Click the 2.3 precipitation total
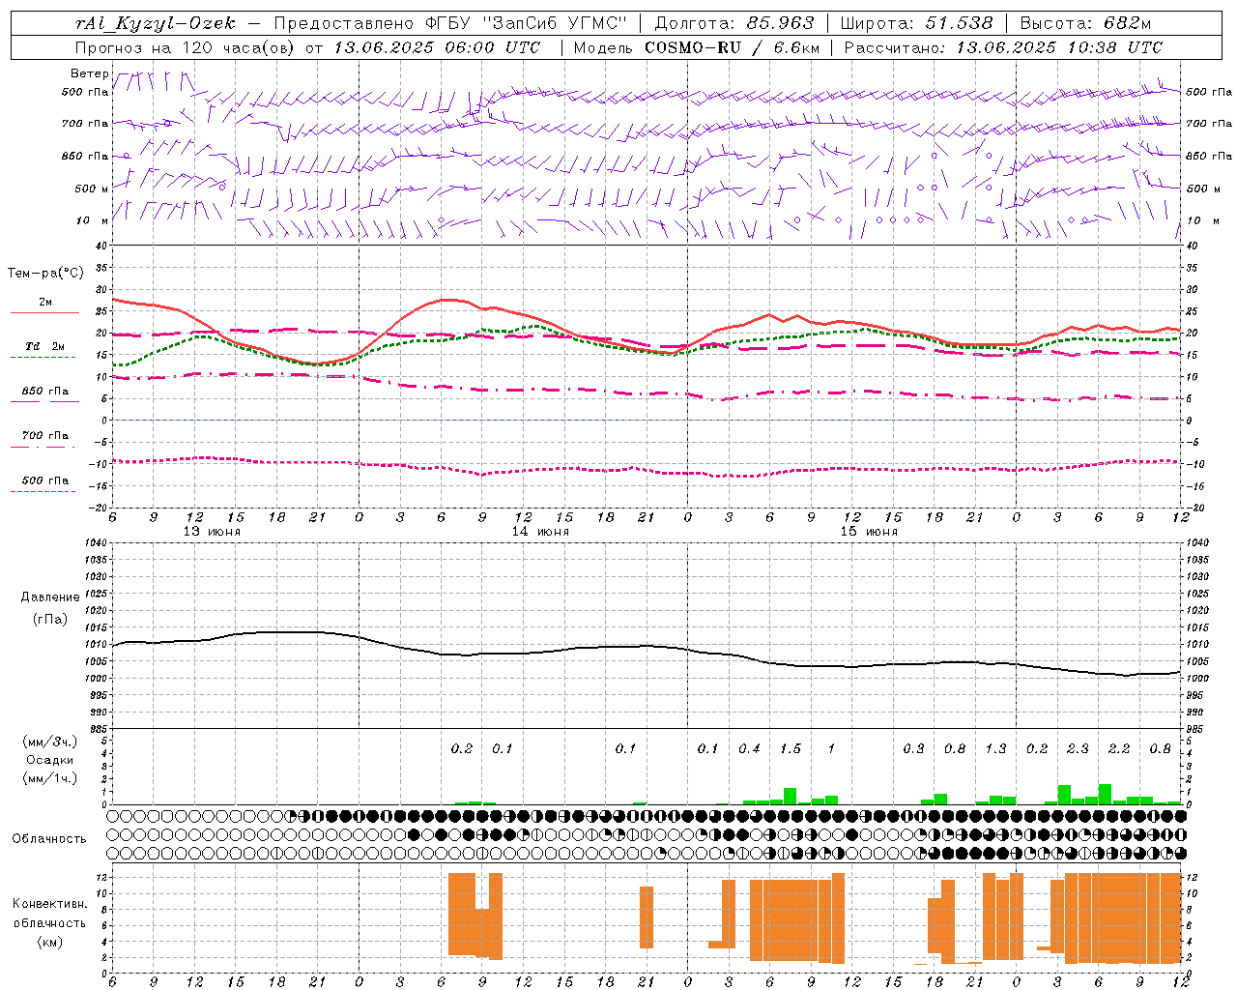Viewport: 1237px width, 990px height. pos(1078,748)
